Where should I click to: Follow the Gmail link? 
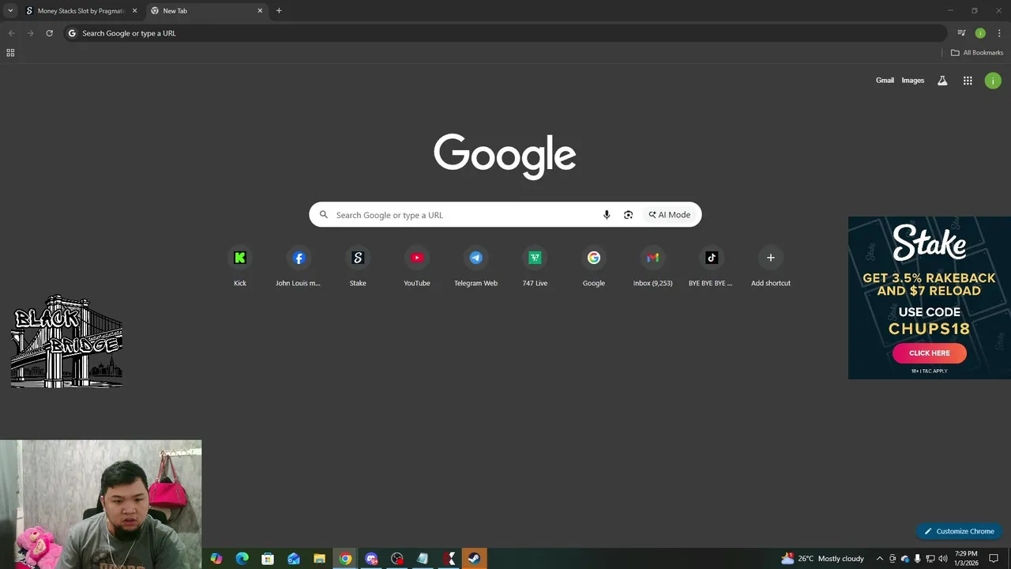tap(885, 81)
